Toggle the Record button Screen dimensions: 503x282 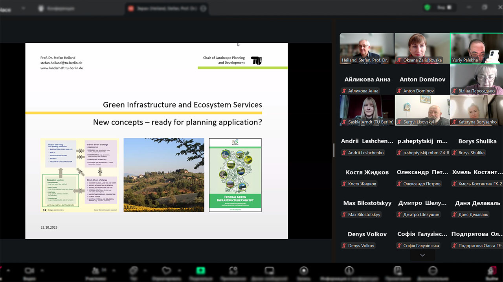coord(303,271)
